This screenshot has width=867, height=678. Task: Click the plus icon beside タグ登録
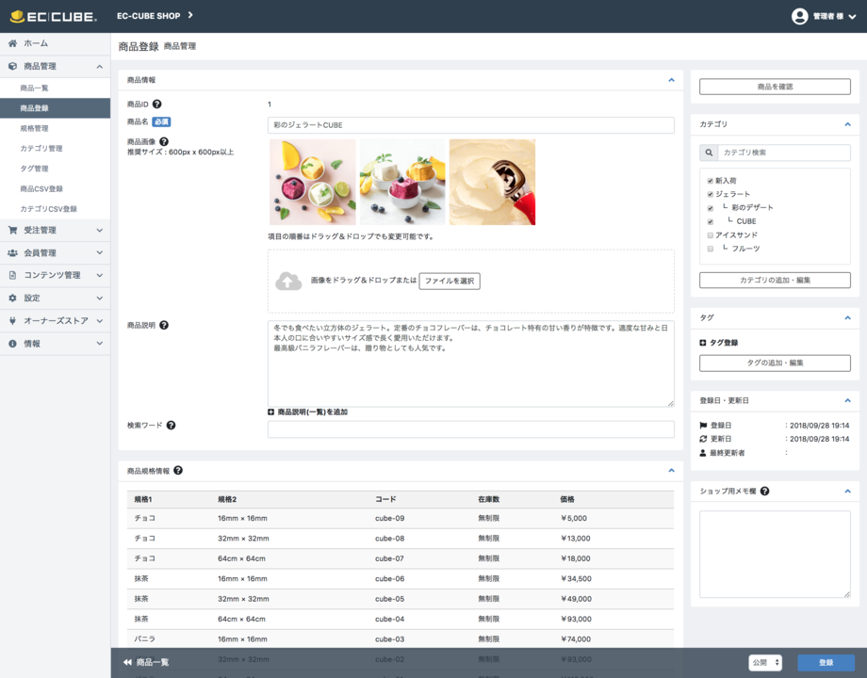[703, 343]
